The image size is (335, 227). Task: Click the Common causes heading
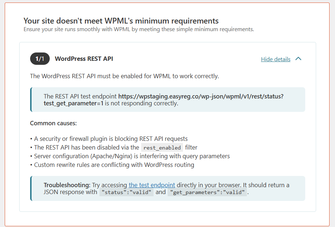53,123
